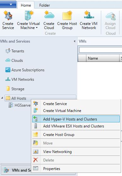Click the Add VMware ESX Hosts menu icon
The width and height of the screenshot is (122, 176).
pyautogui.click(x=36, y=126)
